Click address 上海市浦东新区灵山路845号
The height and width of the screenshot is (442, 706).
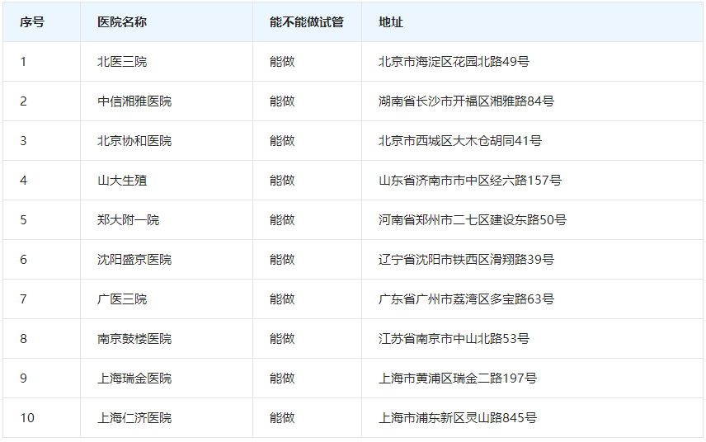(x=458, y=418)
